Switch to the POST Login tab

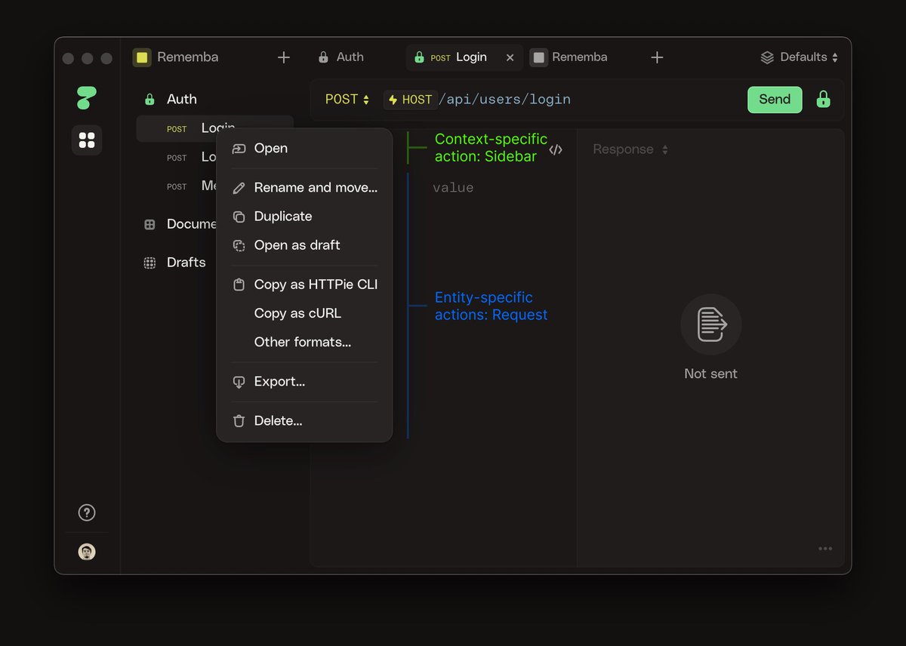point(464,57)
